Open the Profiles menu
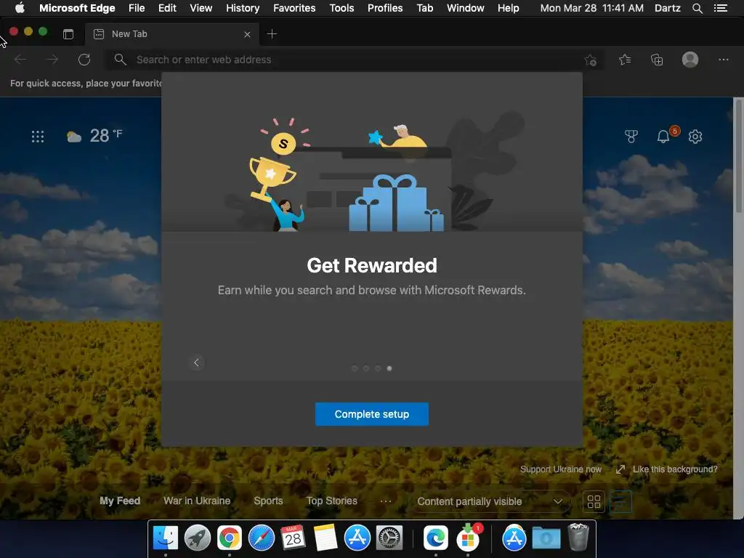 385,8
